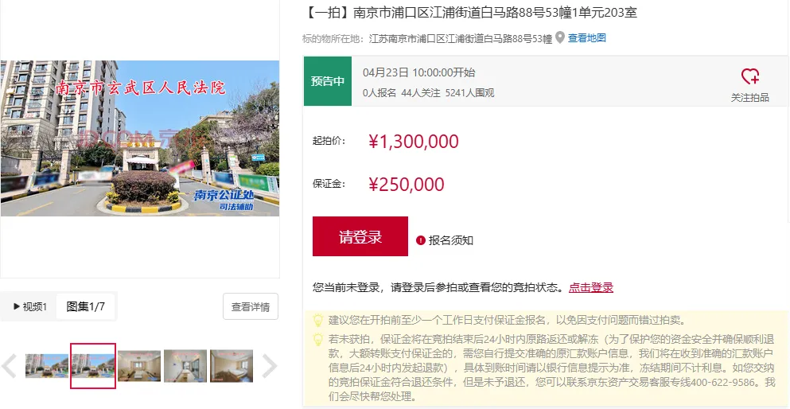
Task: Select the first building exterior thumbnail
Action: pos(47,366)
